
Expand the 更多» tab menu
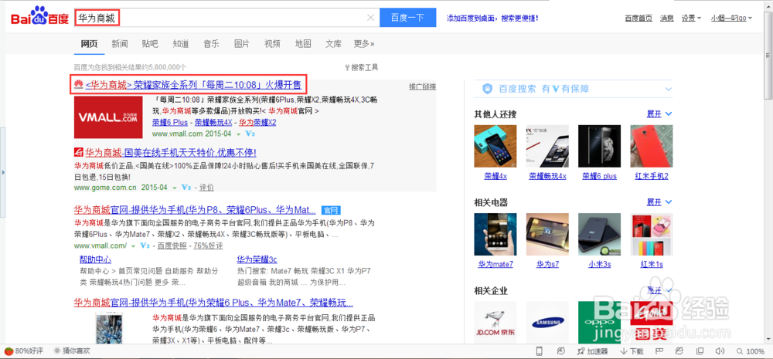(364, 44)
